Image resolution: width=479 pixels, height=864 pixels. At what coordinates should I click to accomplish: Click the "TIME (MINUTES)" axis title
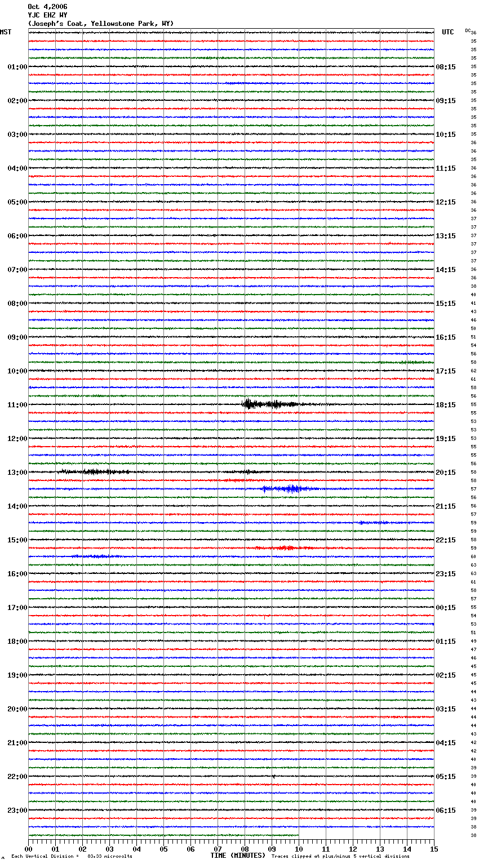pyautogui.click(x=238, y=856)
